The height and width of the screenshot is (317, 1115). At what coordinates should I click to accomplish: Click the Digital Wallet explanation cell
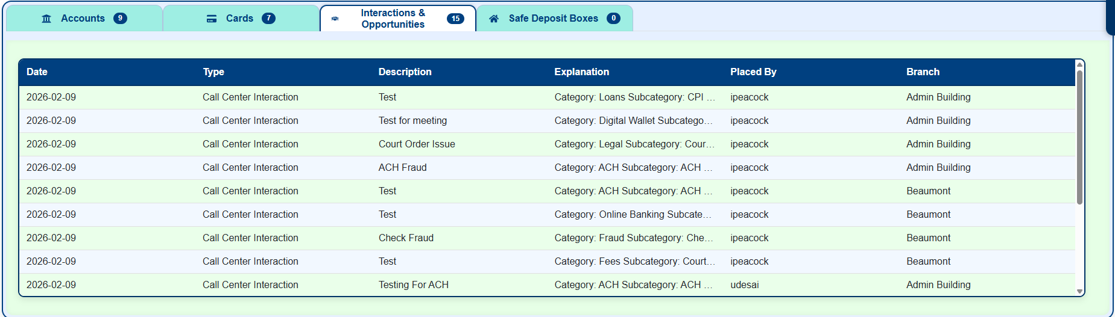634,121
